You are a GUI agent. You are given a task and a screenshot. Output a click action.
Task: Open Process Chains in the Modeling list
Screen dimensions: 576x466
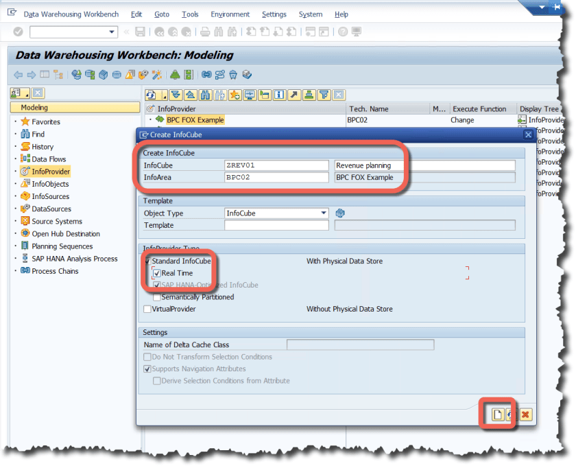pos(55,271)
